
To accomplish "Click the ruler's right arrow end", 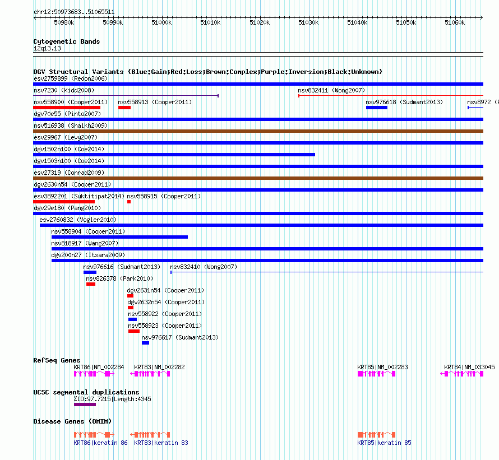I will (482, 17).
